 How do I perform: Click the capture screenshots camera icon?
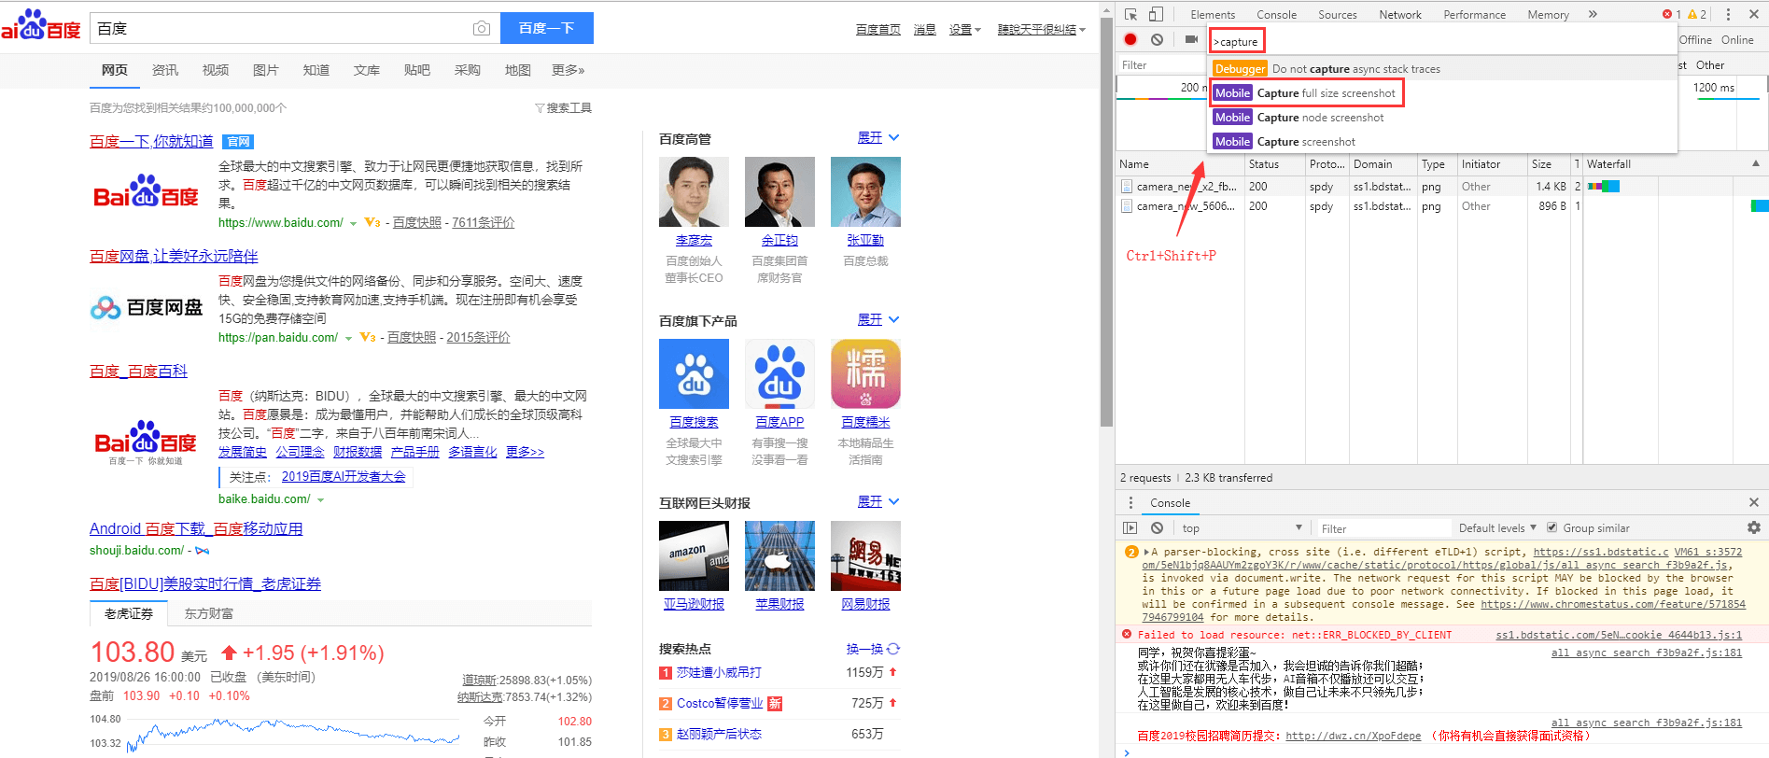[1191, 39]
